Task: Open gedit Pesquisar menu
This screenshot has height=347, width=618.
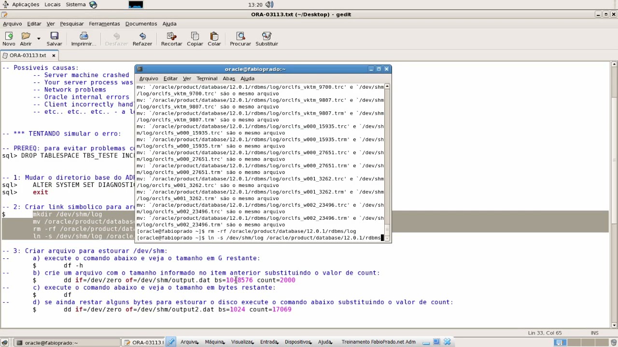Action: tap(72, 24)
